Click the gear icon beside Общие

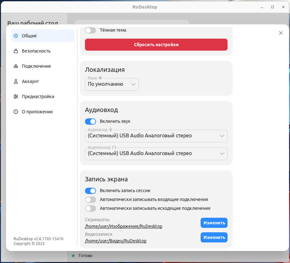tap(16, 36)
